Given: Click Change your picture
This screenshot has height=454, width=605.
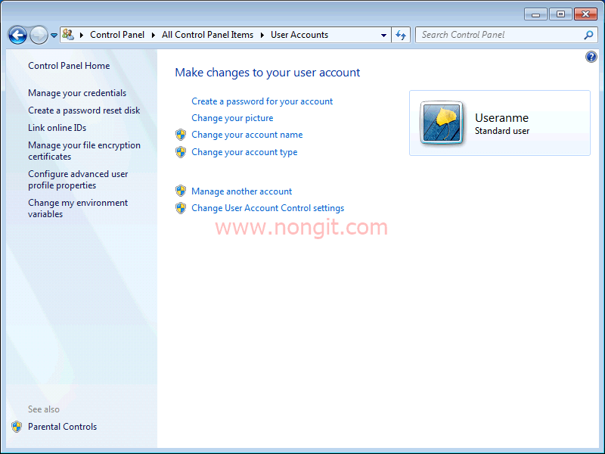Looking at the screenshot, I should click(232, 118).
